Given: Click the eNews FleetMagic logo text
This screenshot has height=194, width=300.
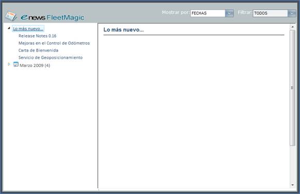Looking at the screenshot, I should point(53,18).
